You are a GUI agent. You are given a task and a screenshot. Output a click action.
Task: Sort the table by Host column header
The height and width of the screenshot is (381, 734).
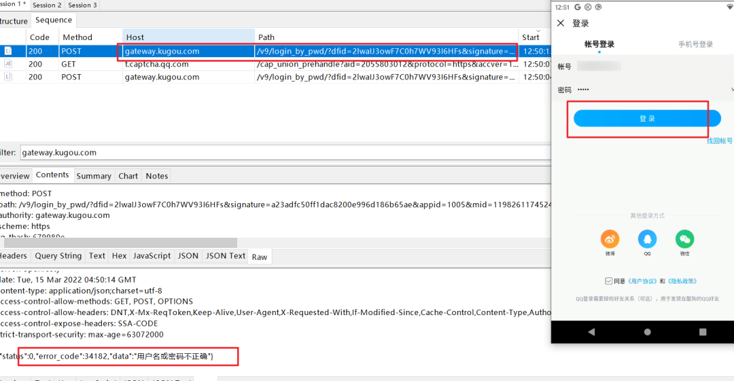188,37
